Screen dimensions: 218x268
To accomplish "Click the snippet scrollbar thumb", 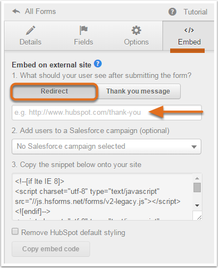I will [197, 187].
